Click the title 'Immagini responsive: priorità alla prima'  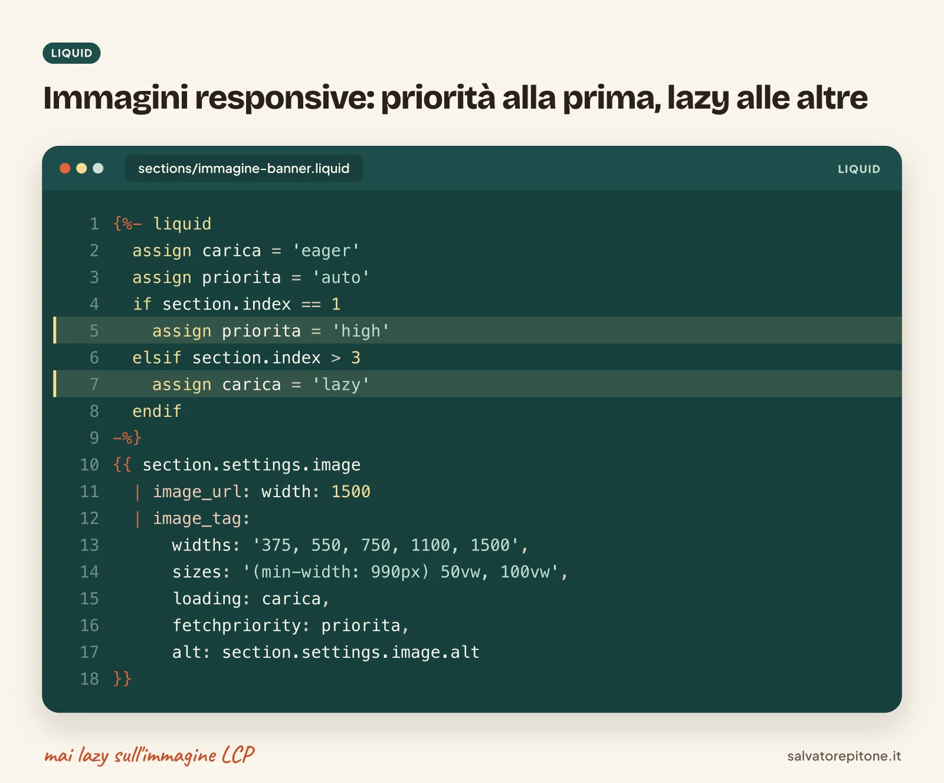tap(352, 98)
